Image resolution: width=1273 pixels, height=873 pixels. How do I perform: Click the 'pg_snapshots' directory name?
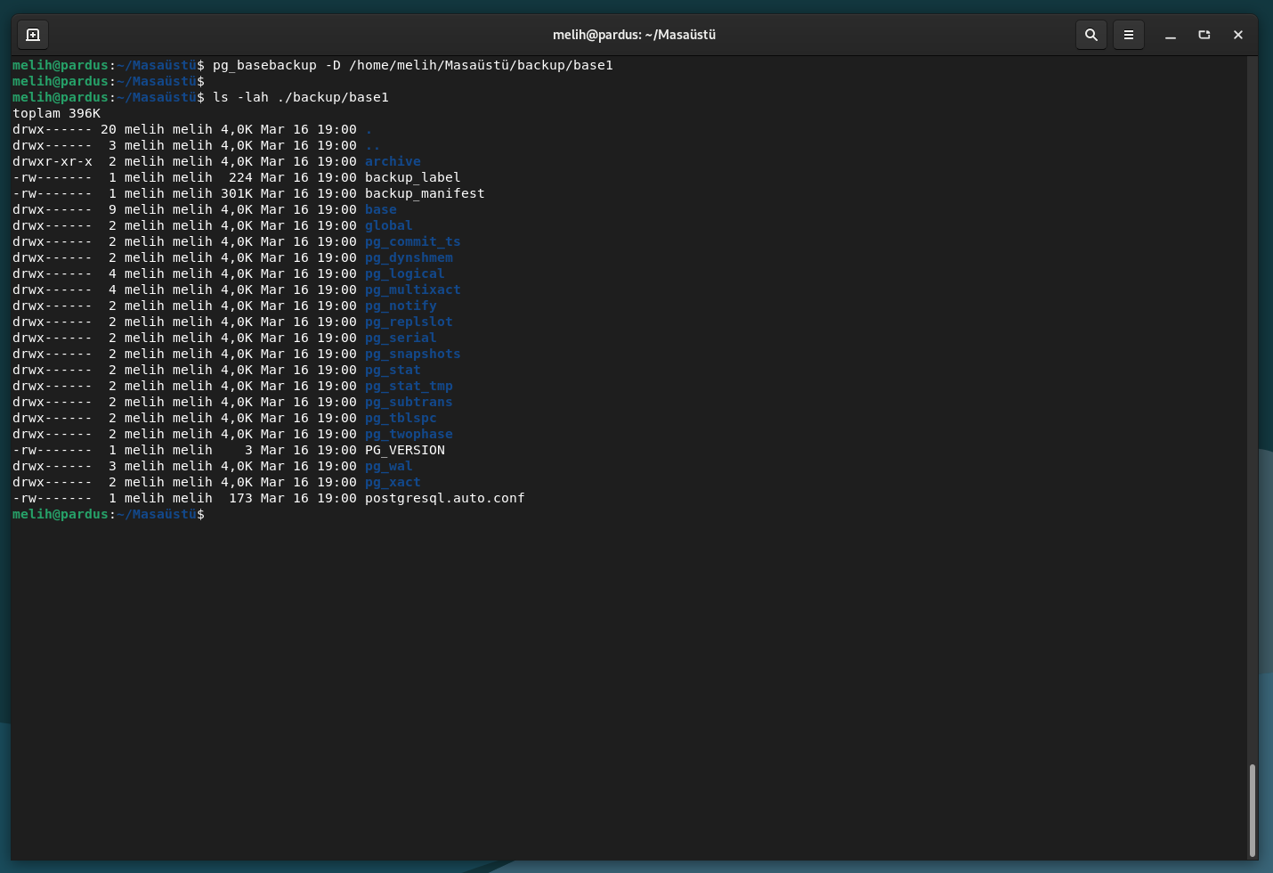coord(413,354)
